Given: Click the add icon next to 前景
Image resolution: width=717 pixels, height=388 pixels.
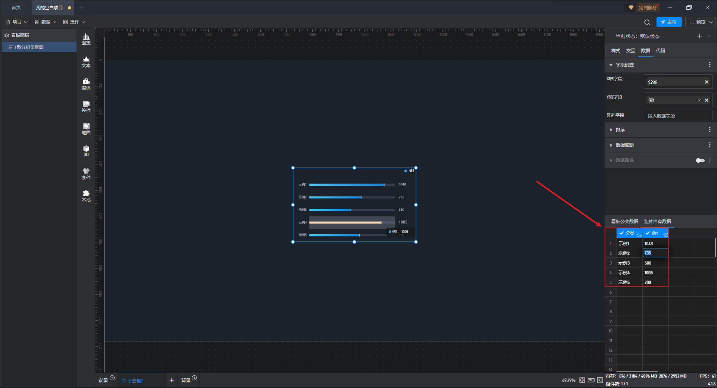Looking at the screenshot, I should click(x=112, y=378).
